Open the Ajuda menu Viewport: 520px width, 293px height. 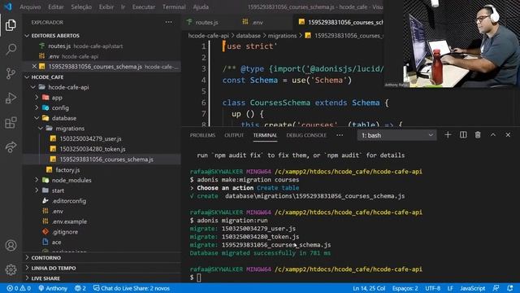point(201,7)
